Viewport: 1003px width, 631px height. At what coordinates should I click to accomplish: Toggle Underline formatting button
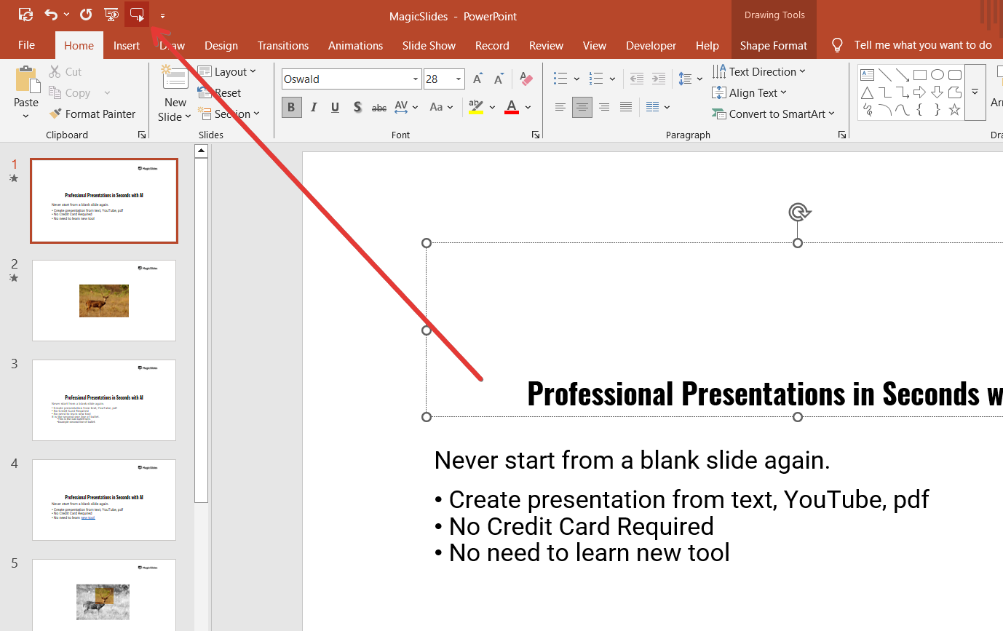click(x=335, y=108)
